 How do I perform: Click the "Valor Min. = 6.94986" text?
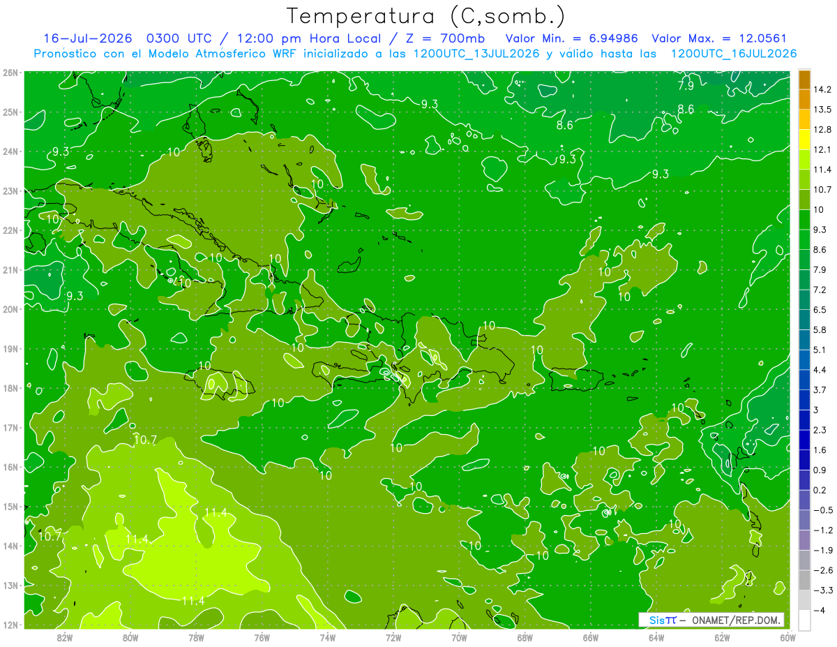pos(571,38)
